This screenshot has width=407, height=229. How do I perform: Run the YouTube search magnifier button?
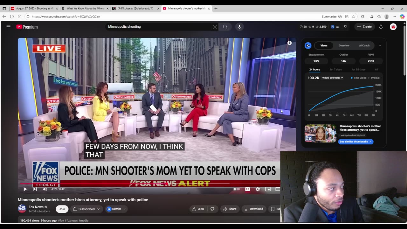(x=225, y=27)
